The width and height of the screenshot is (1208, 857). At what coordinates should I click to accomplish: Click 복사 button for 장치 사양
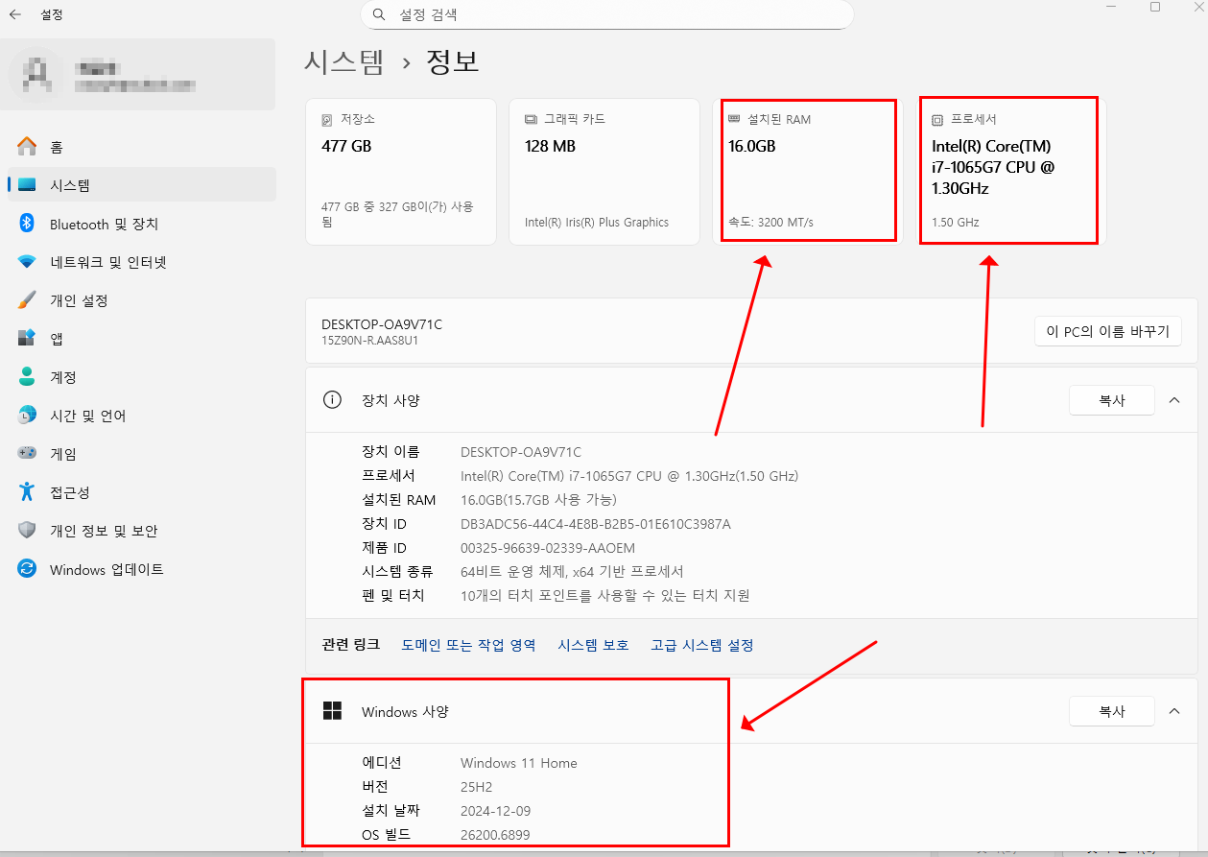click(x=1112, y=400)
